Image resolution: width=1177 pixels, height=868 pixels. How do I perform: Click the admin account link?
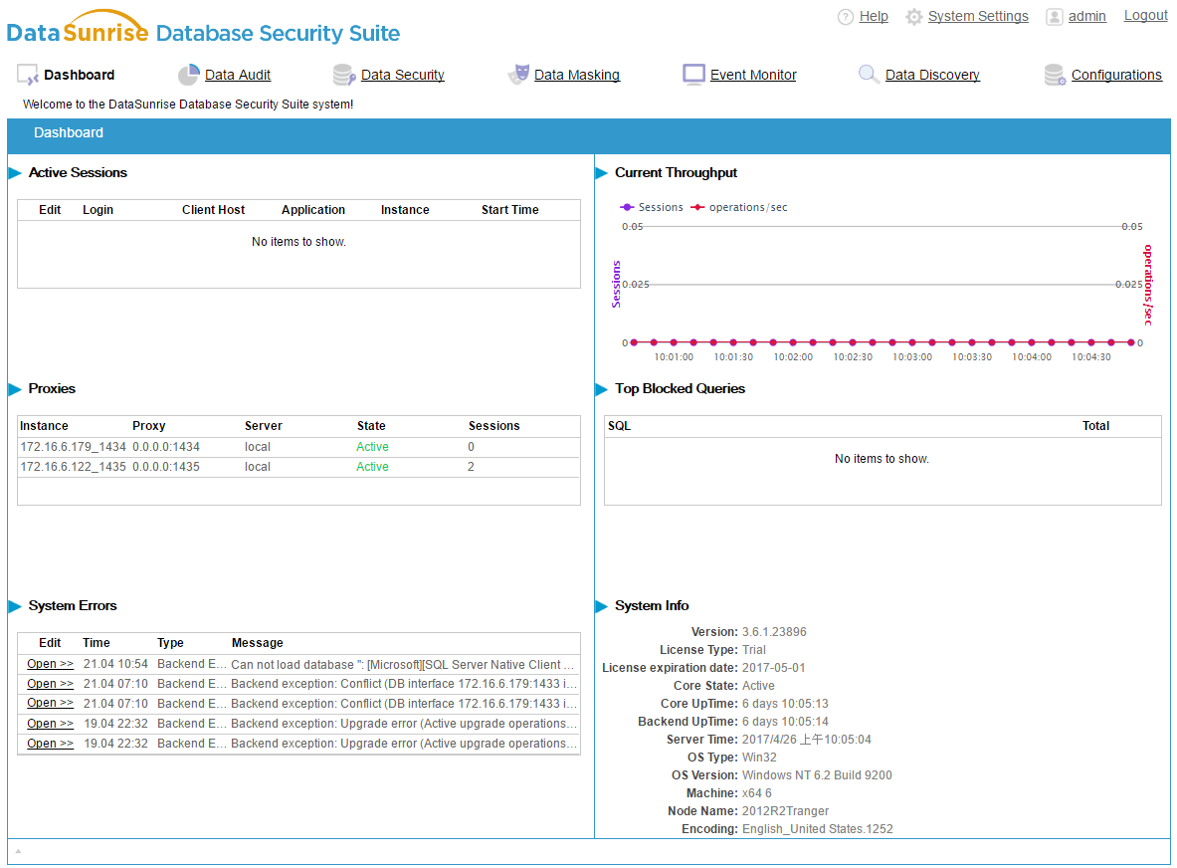(x=1086, y=16)
